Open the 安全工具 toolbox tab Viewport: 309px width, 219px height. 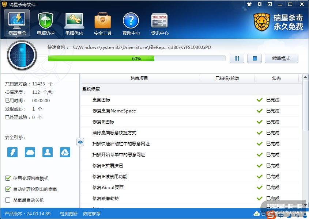pyautogui.click(x=103, y=23)
